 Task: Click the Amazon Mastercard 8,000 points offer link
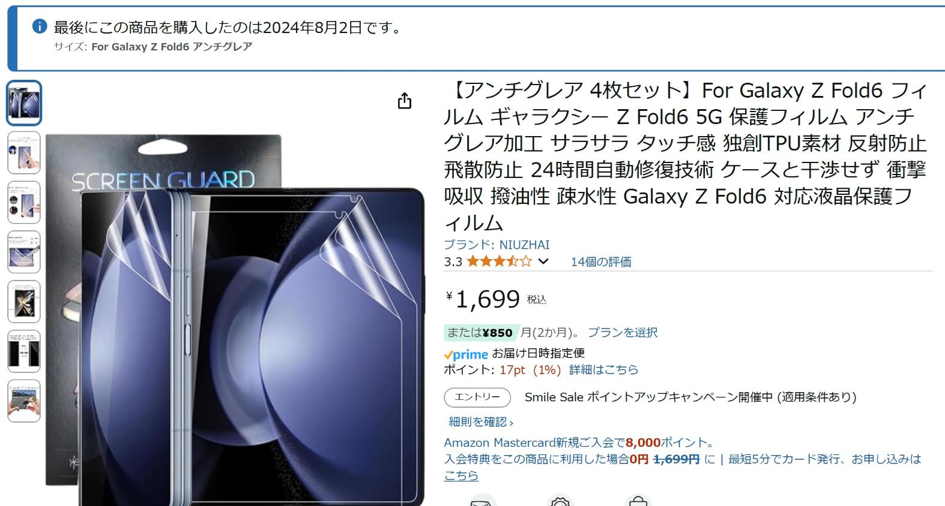(x=580, y=442)
